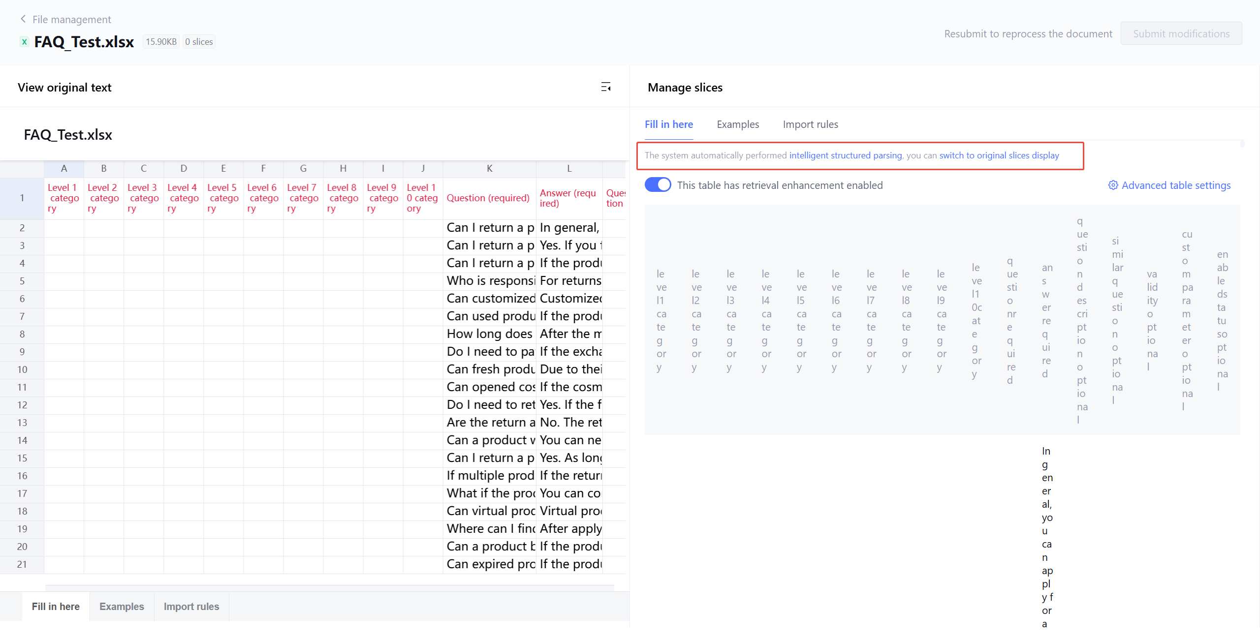Screen dimensions: 1260x642
Task: Switch to the Examples tab in Manage slices
Action: (x=737, y=124)
